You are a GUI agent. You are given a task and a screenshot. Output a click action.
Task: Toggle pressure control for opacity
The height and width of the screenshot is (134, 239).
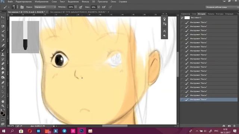81,7
